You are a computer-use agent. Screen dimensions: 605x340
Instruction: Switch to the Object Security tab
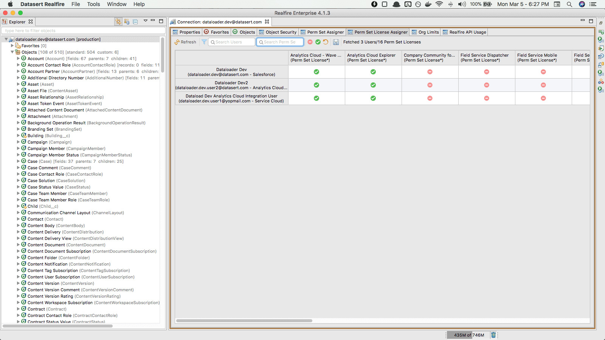click(x=278, y=32)
